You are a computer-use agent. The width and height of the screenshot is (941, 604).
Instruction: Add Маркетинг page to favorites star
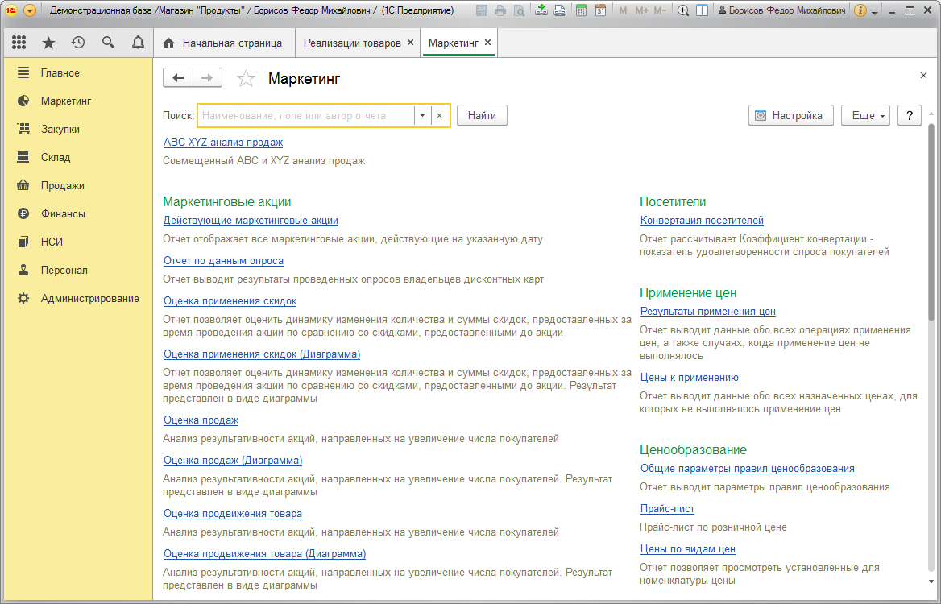[x=246, y=79]
